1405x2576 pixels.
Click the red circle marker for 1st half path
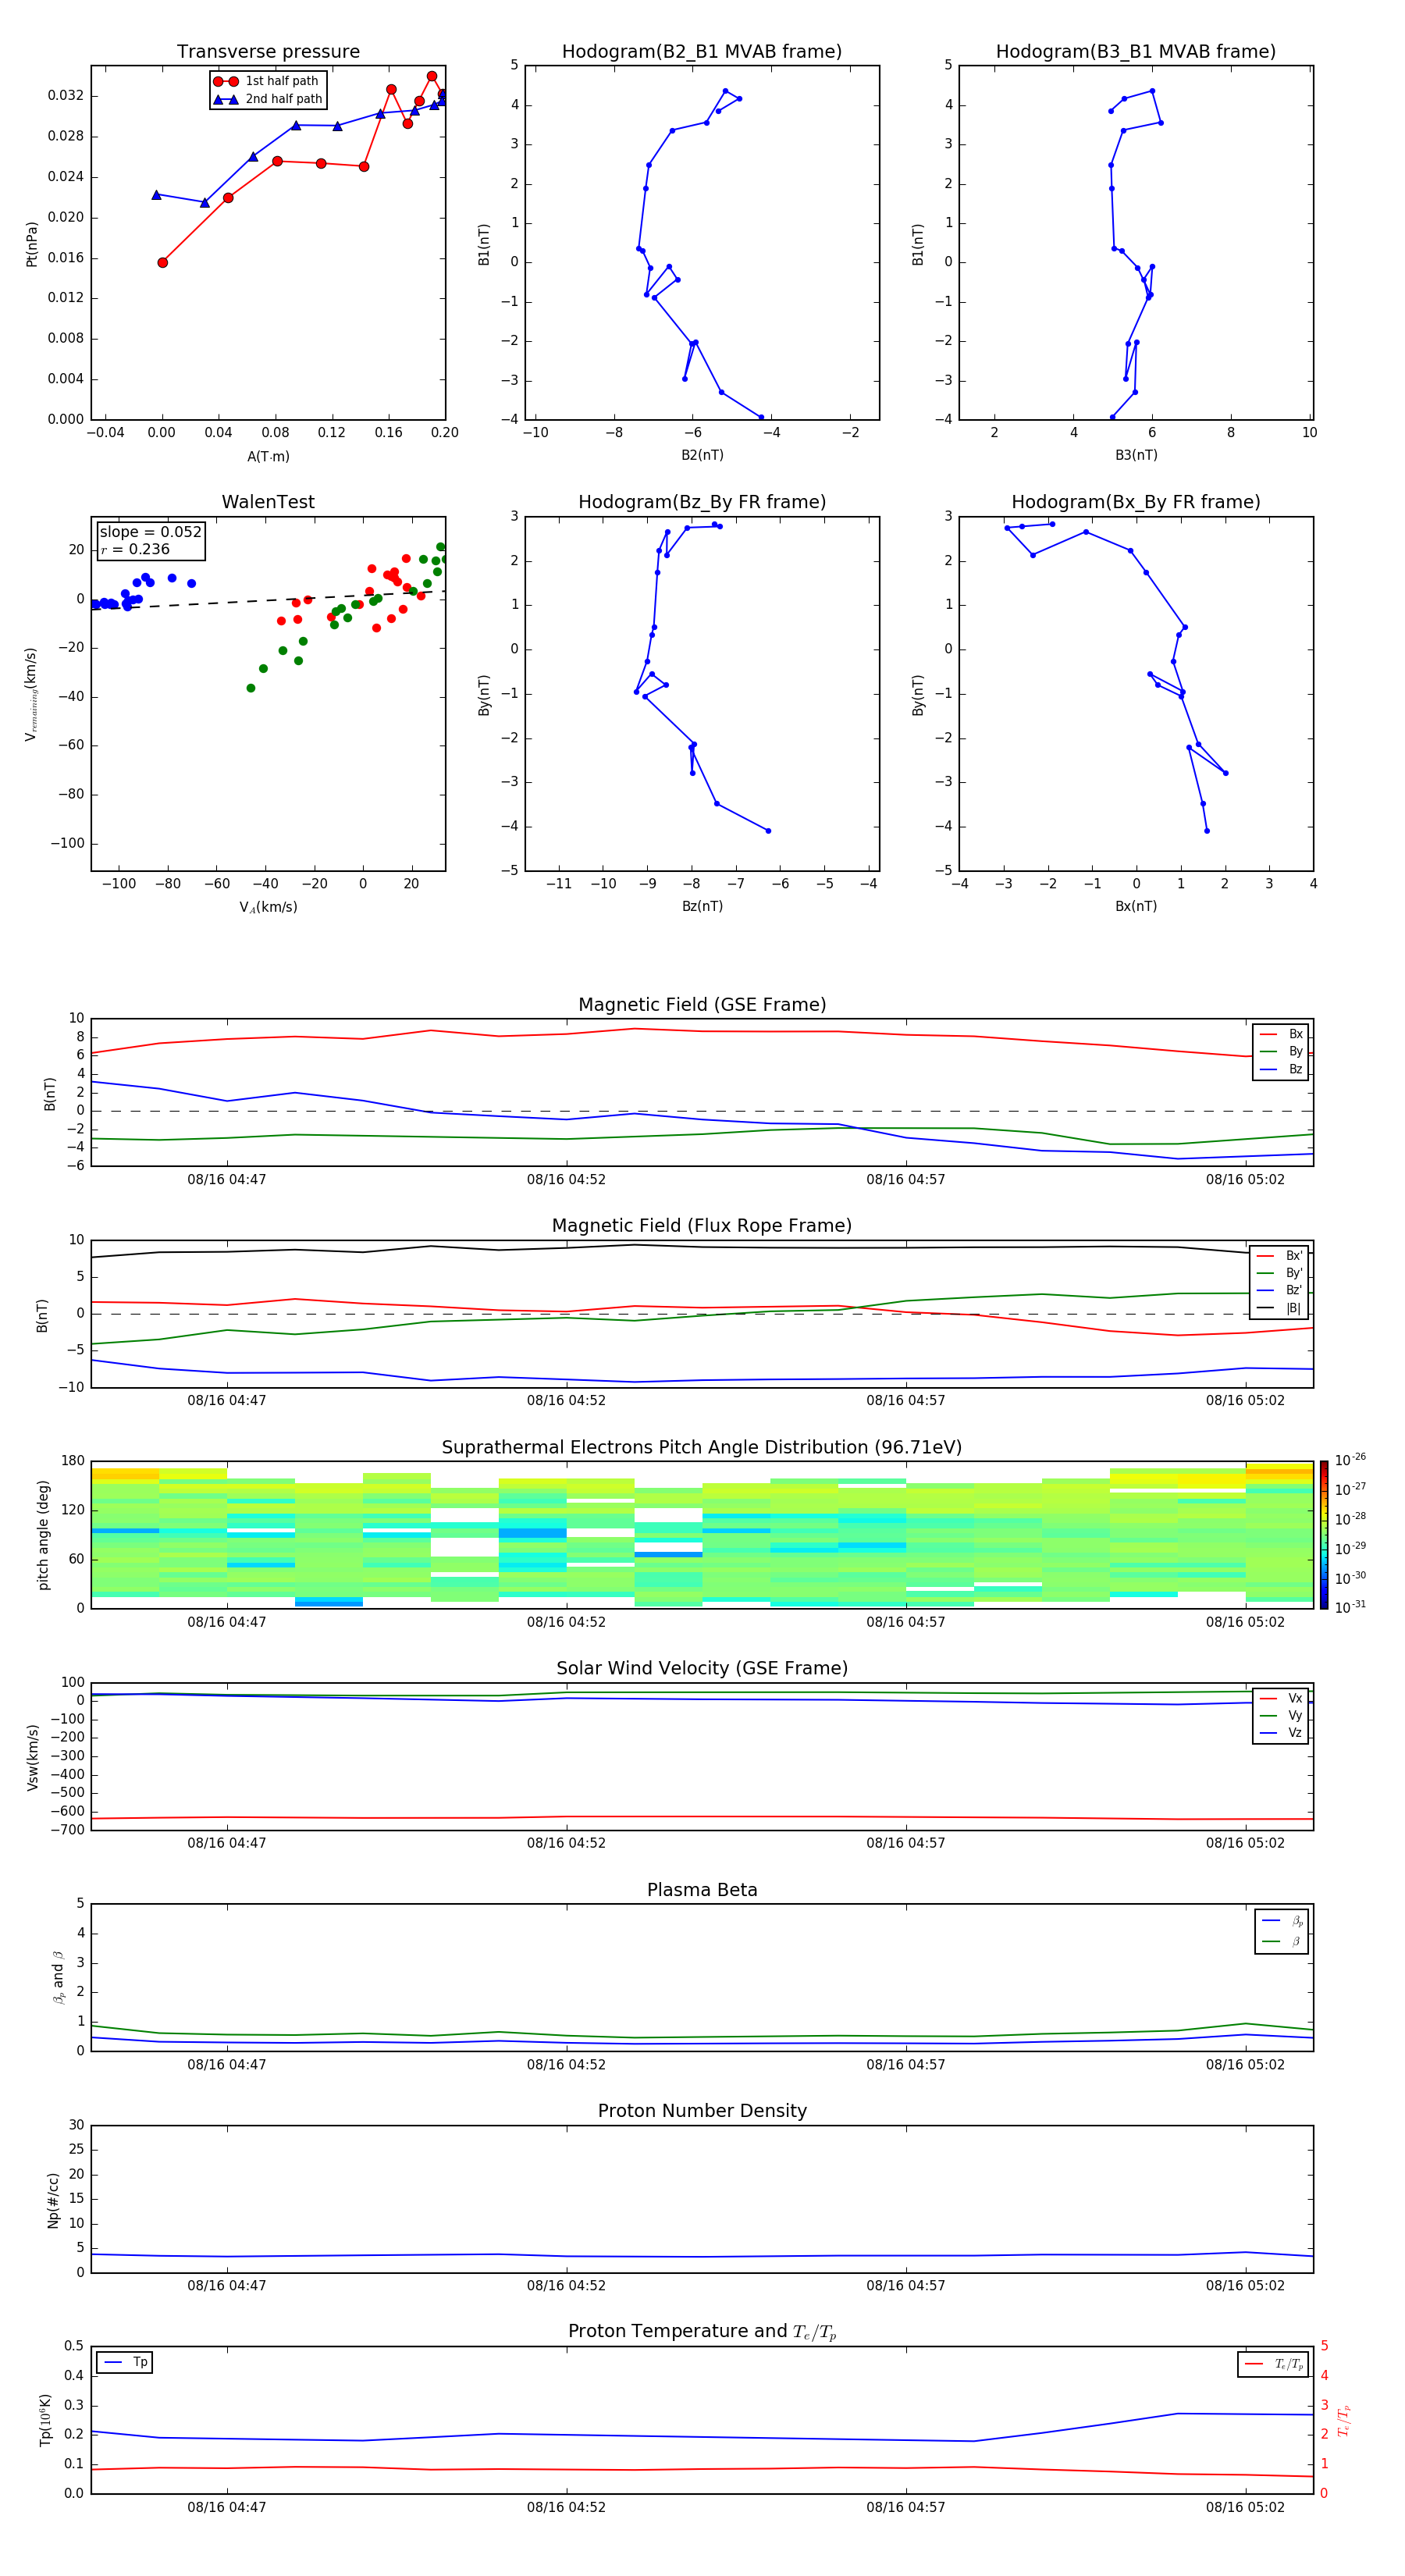click(226, 81)
